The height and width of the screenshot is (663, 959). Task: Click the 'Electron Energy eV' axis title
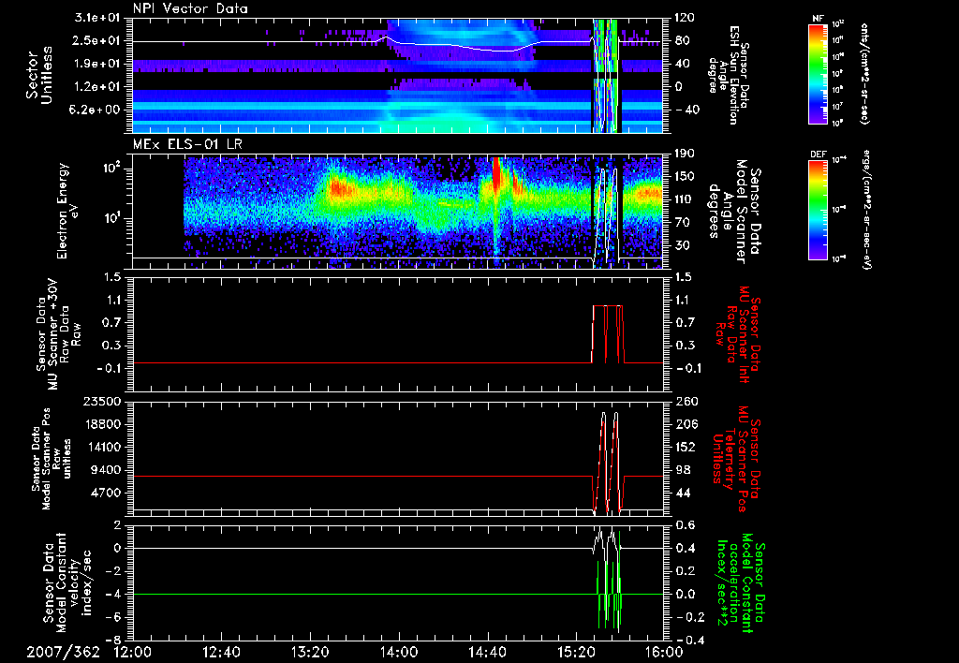(x=67, y=211)
